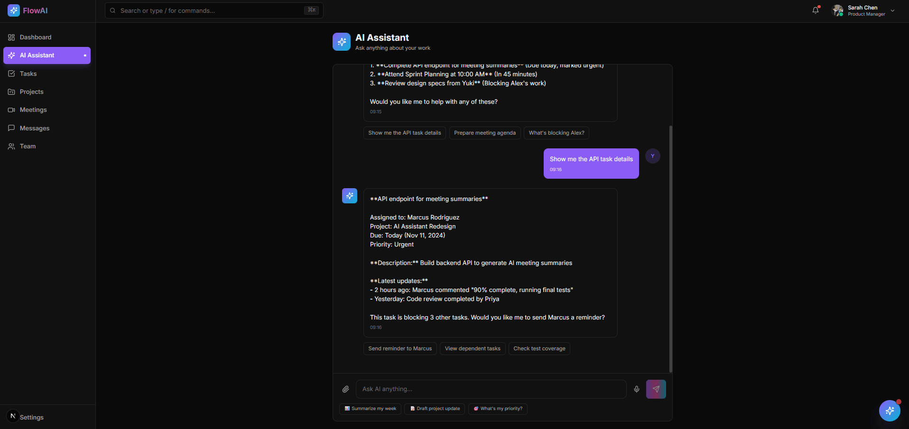
Task: Click Send reminder to Marcus
Action: (399, 348)
